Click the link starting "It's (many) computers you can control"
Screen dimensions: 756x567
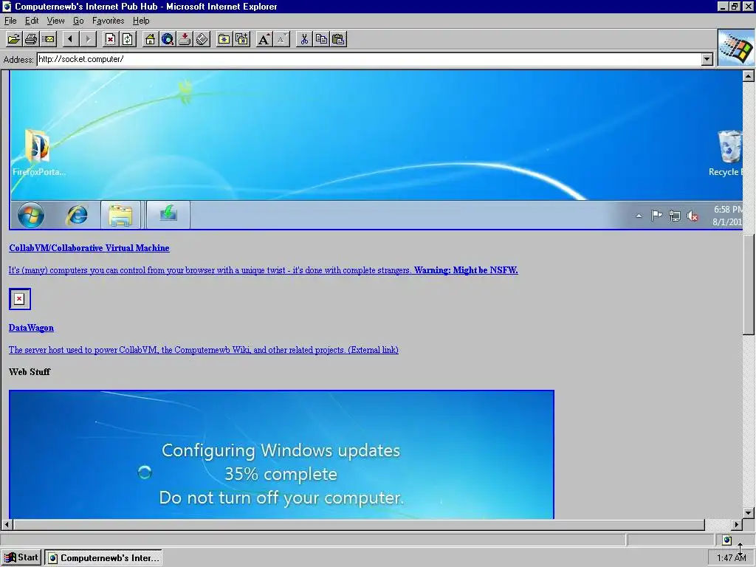click(x=264, y=270)
